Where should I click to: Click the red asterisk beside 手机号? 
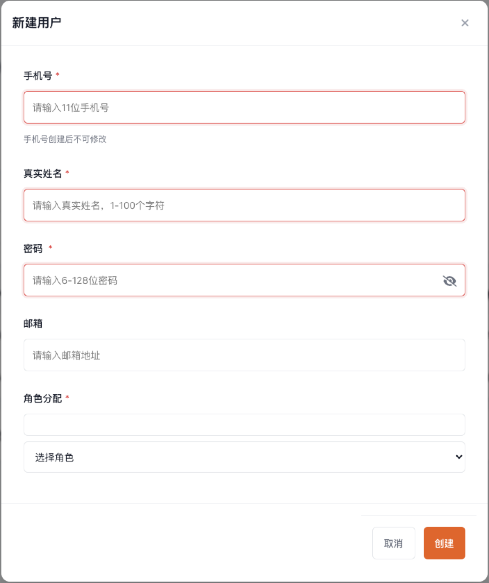pos(58,74)
